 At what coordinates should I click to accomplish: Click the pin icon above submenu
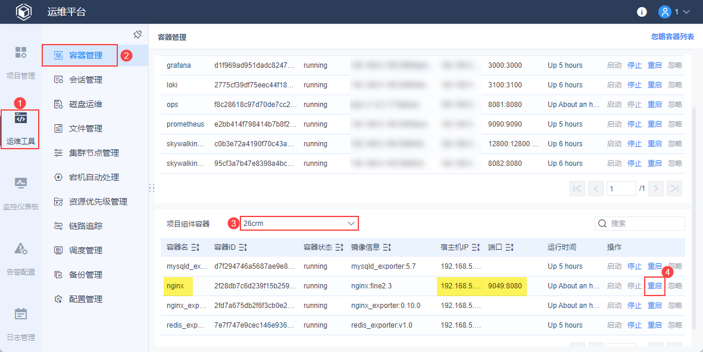(x=138, y=34)
